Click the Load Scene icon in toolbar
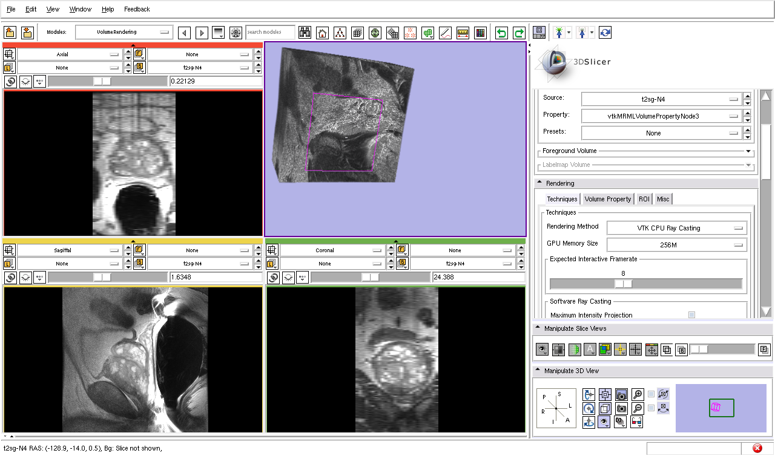The image size is (775, 456). point(10,33)
